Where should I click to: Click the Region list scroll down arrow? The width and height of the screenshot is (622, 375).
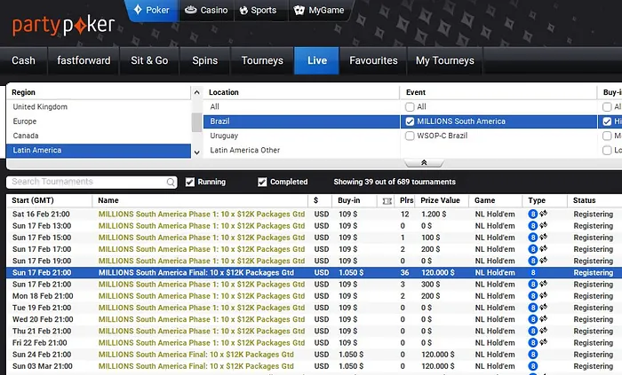[196, 152]
